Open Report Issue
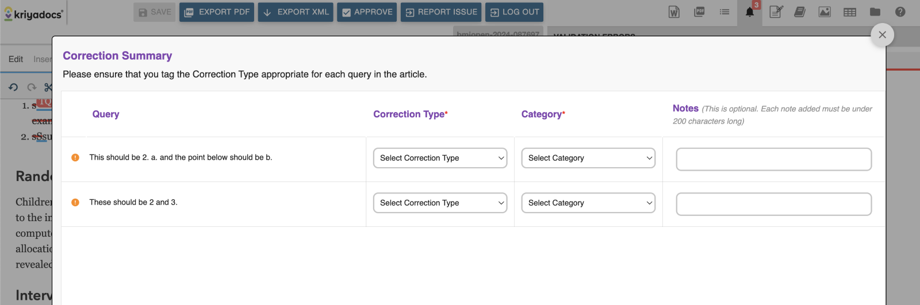The image size is (920, 305). tap(441, 12)
